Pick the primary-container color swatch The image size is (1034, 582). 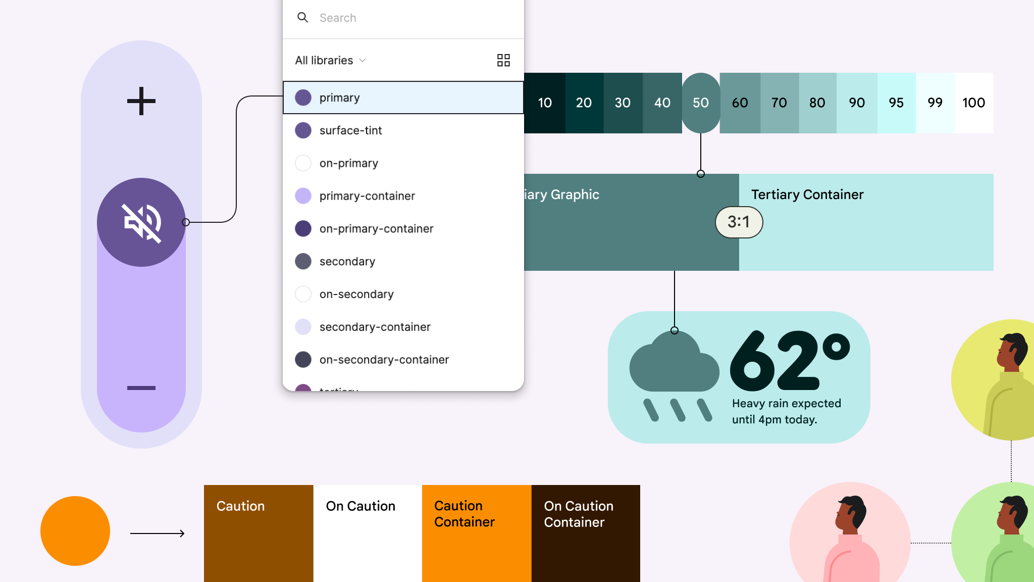pos(303,196)
